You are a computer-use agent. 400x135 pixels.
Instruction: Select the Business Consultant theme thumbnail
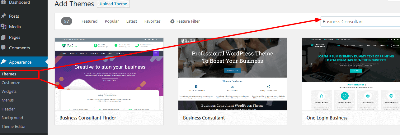click(233, 74)
